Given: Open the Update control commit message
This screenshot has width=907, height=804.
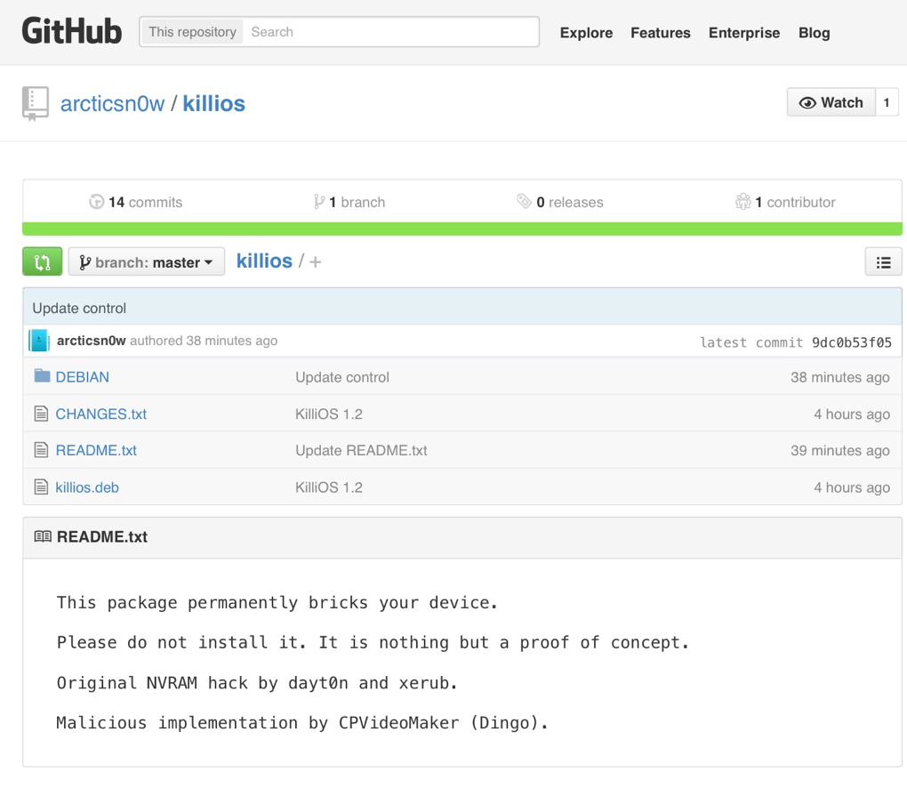Looking at the screenshot, I should (x=79, y=309).
